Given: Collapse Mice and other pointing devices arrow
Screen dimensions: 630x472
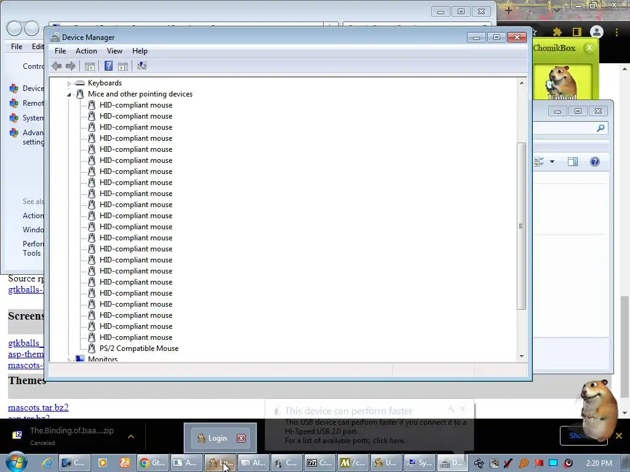Looking at the screenshot, I should (69, 94).
